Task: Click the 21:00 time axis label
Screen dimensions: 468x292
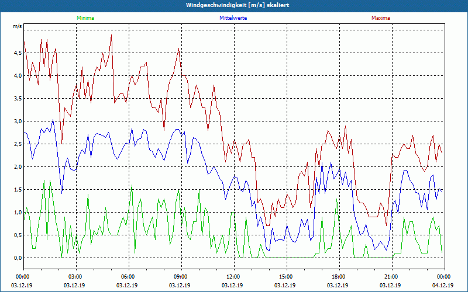Action: 390,277
